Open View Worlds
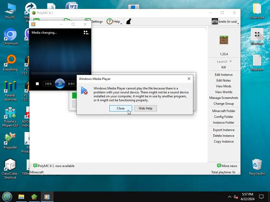 [x=224, y=92]
